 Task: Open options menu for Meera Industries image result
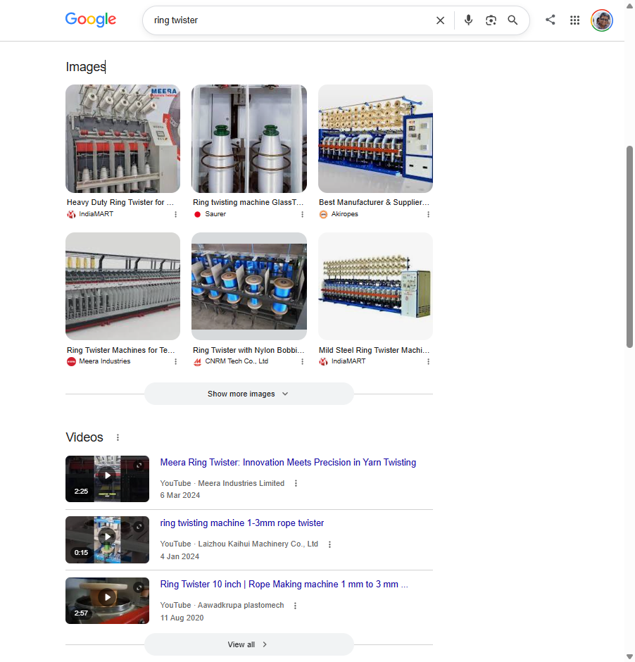[175, 362]
